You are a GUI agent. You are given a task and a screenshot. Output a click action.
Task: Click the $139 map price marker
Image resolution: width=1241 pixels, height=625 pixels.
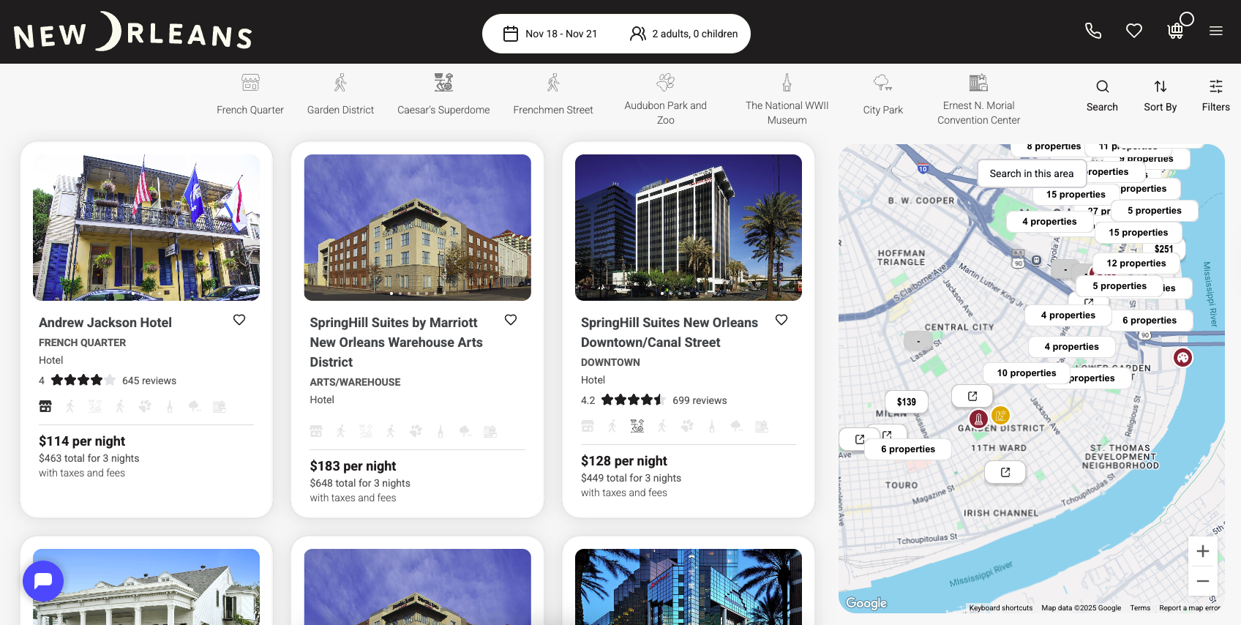pos(907,402)
